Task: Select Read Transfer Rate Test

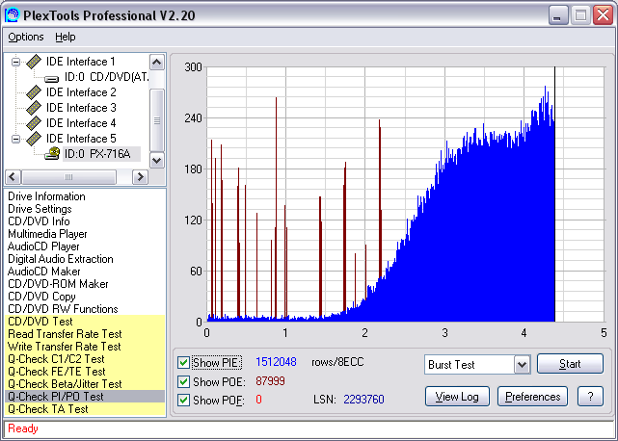Action: tap(85, 334)
